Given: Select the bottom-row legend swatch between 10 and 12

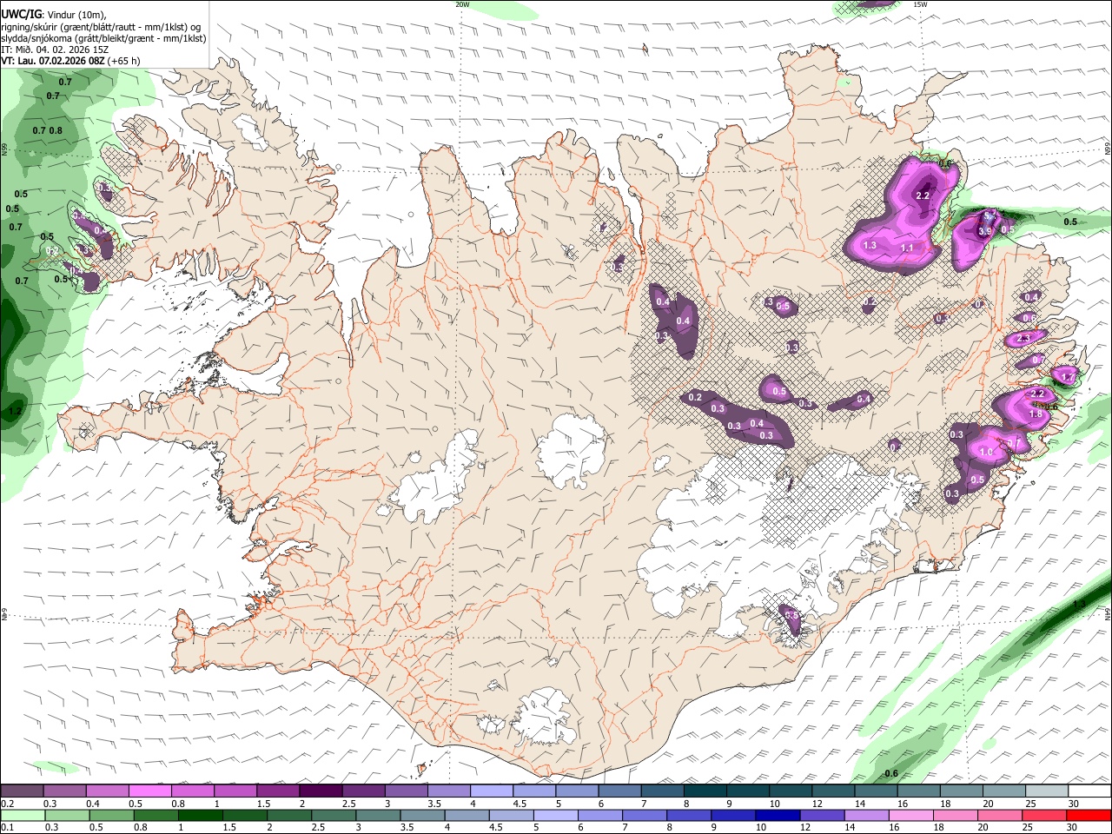Looking at the screenshot, I should [777, 816].
